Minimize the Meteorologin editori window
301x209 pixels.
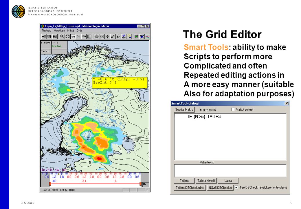click(139, 26)
